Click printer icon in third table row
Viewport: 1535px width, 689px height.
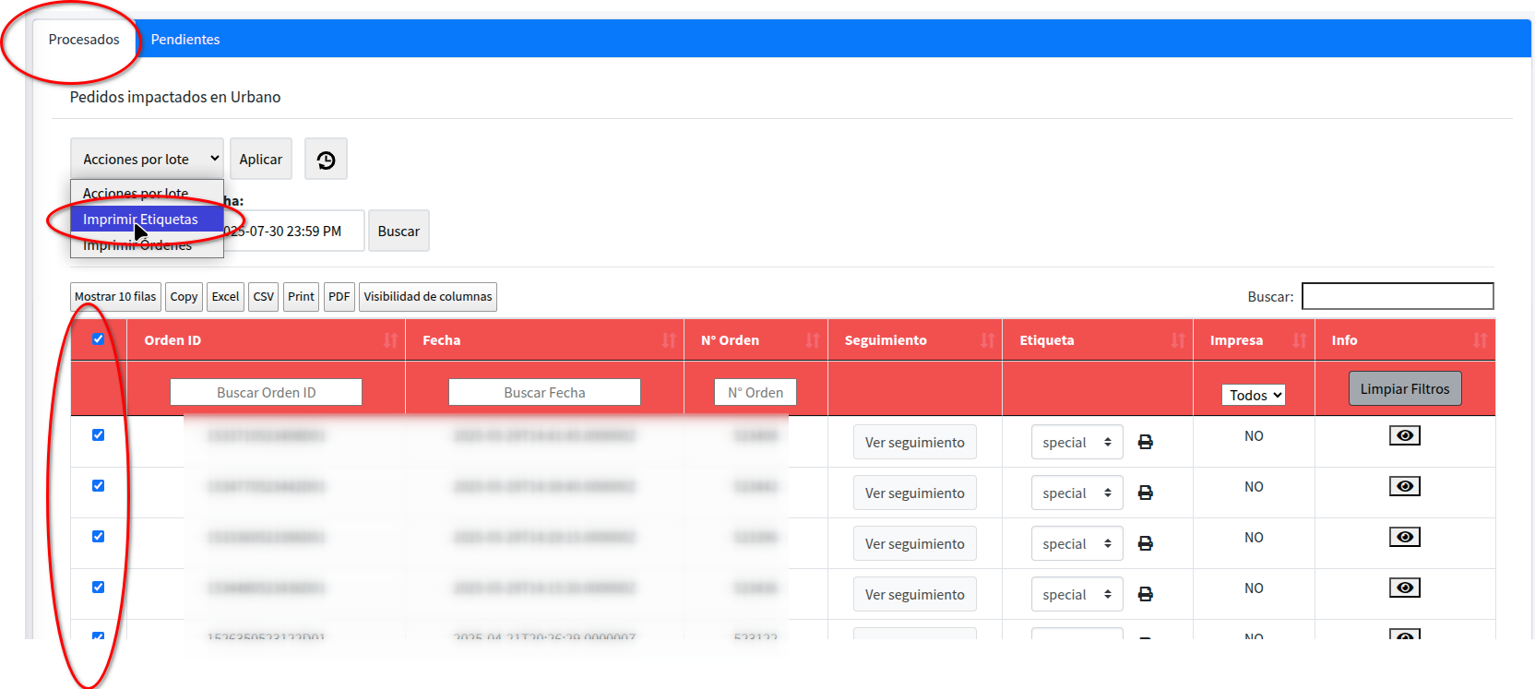(1145, 544)
